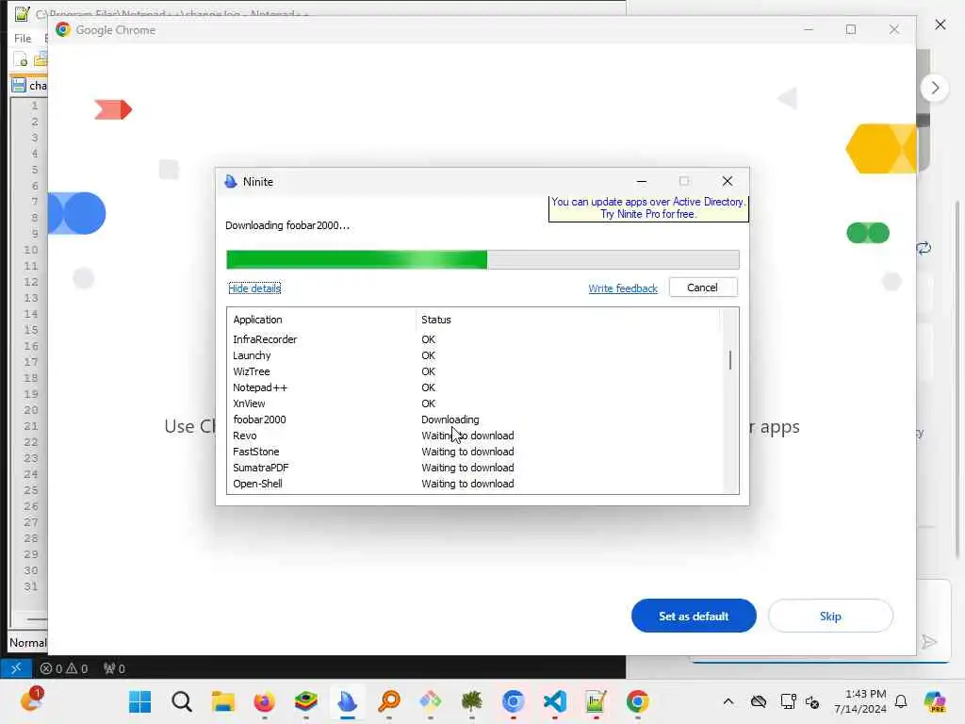
Task: Select the InfraRecorder row
Action: coord(474,339)
